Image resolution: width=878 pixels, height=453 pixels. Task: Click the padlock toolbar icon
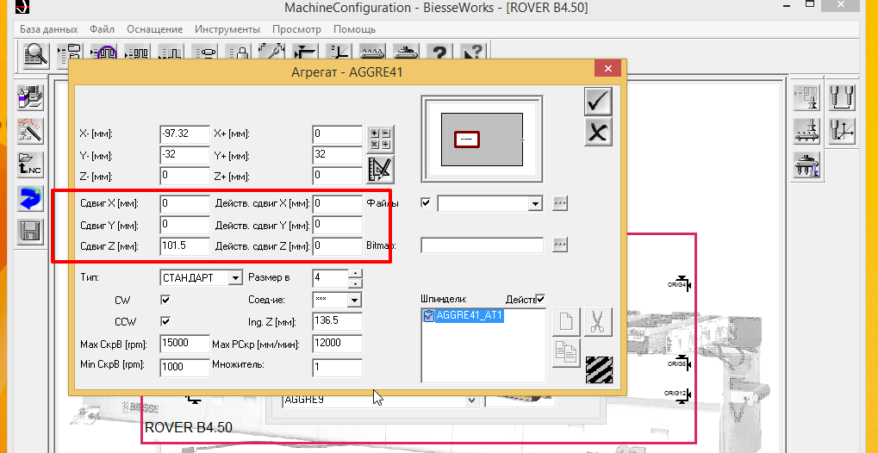pyautogui.click(x=239, y=53)
